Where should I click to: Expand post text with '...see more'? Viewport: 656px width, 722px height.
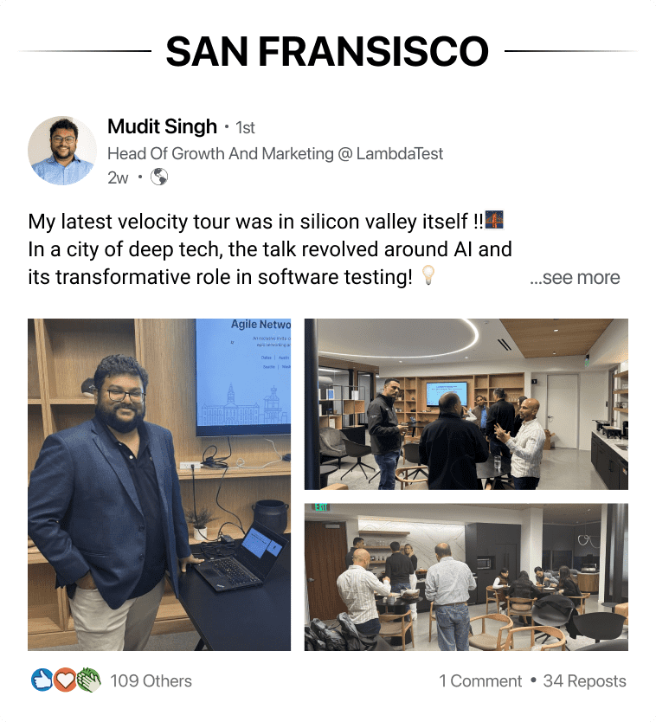pyautogui.click(x=575, y=278)
